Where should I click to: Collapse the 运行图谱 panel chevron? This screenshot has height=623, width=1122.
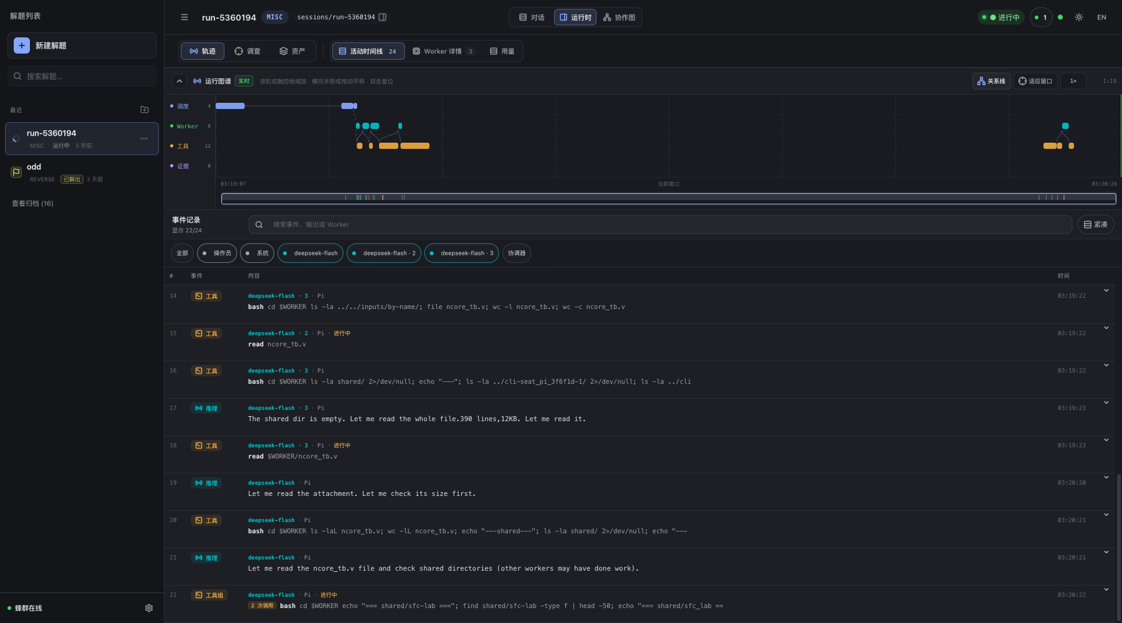[x=180, y=81]
